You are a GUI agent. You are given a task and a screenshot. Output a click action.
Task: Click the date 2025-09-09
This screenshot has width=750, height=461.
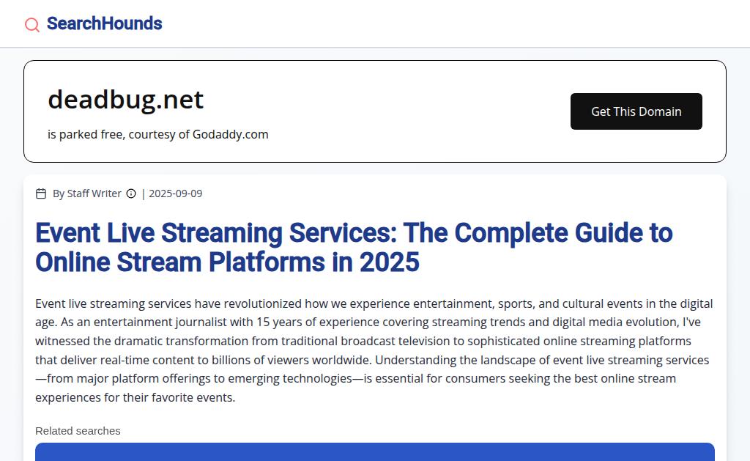[176, 193]
